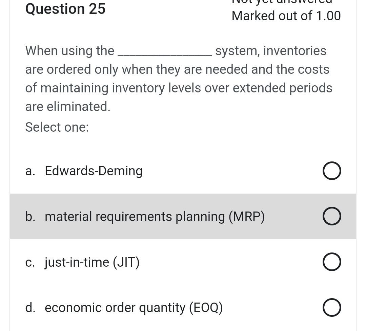Click the just-in-time (JIT) answer label
This screenshot has height=331, width=366.
click(92, 262)
